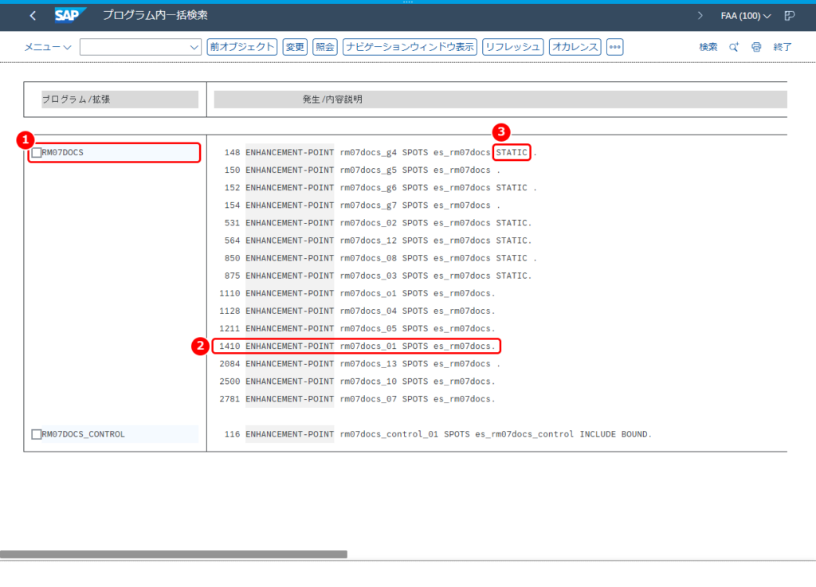The height and width of the screenshot is (587, 816).
Task: Select line 2500 rm07docs_10 enhancement point
Action: point(357,382)
